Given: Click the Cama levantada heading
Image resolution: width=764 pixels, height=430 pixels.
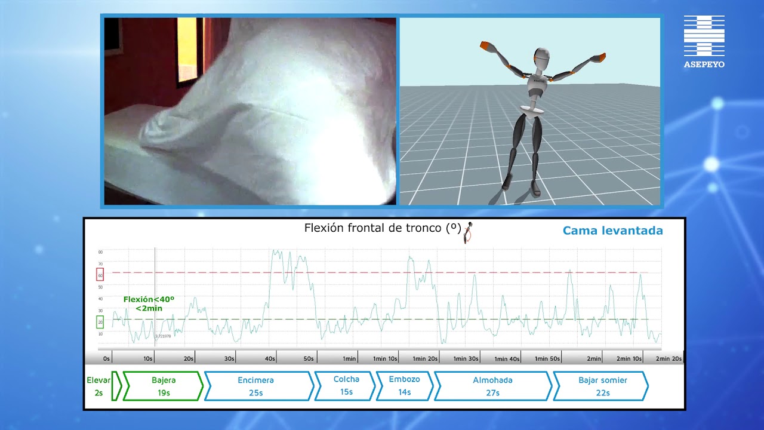Looking at the screenshot, I should [612, 231].
